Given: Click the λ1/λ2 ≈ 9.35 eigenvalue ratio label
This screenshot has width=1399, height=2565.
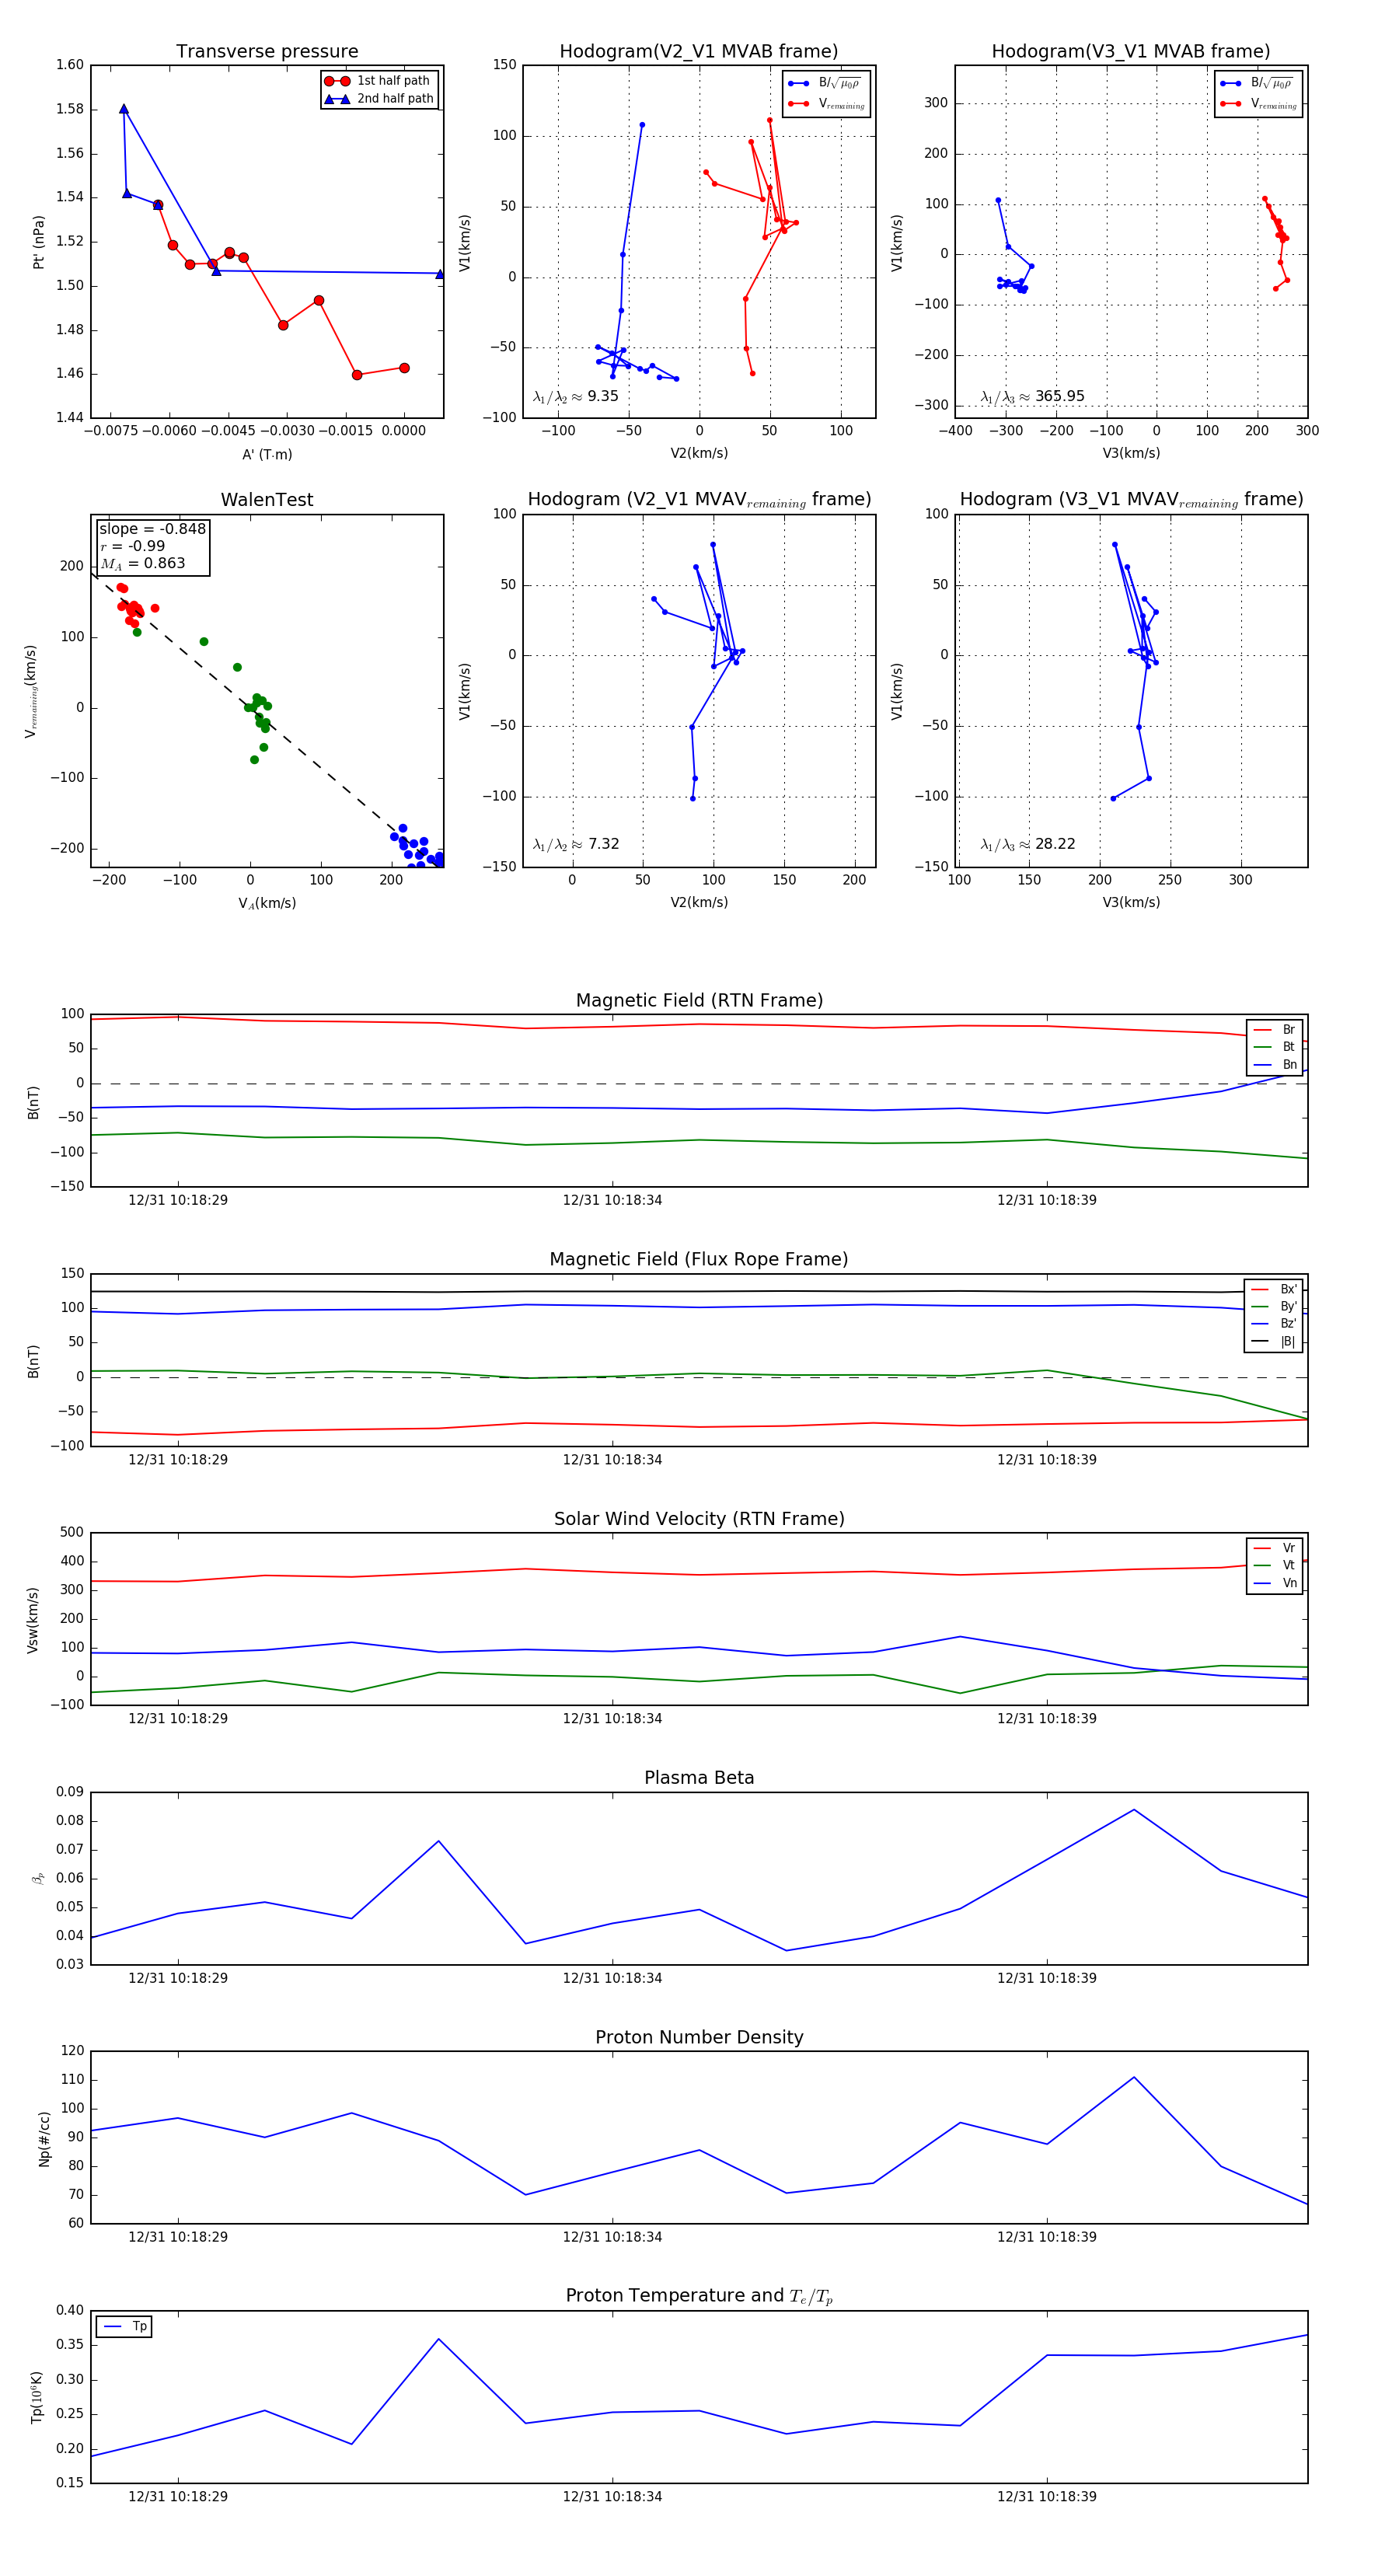Looking at the screenshot, I should click(575, 396).
